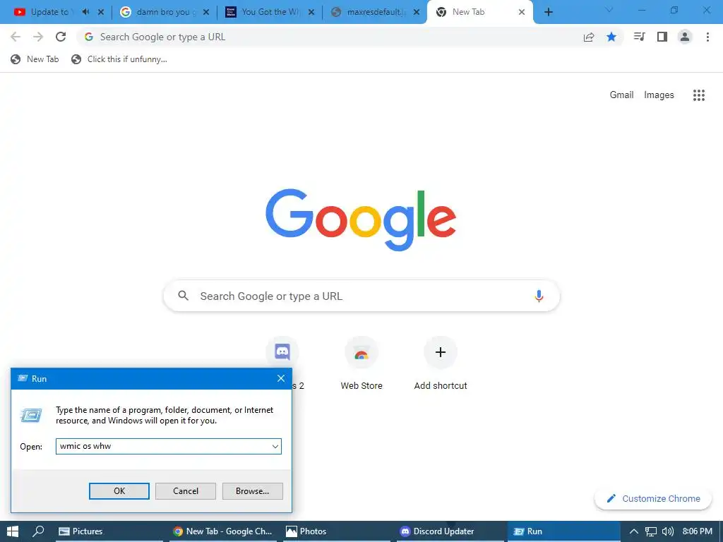Open 'Click this if unfunny...' bookmark
Viewport: 723px width, 542px height.
point(119,59)
